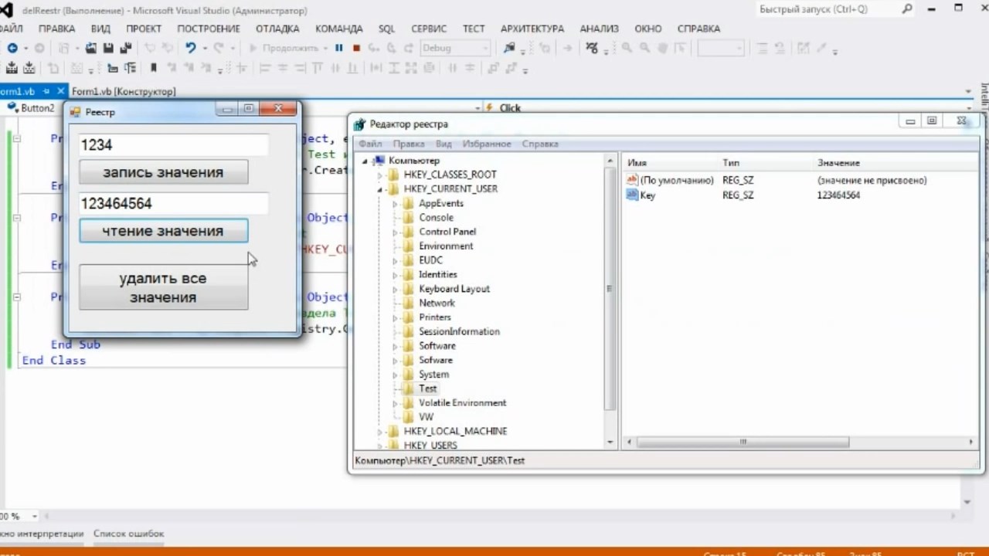Open the ТЕСТ menu
This screenshot has height=556, width=989.
coord(474,29)
